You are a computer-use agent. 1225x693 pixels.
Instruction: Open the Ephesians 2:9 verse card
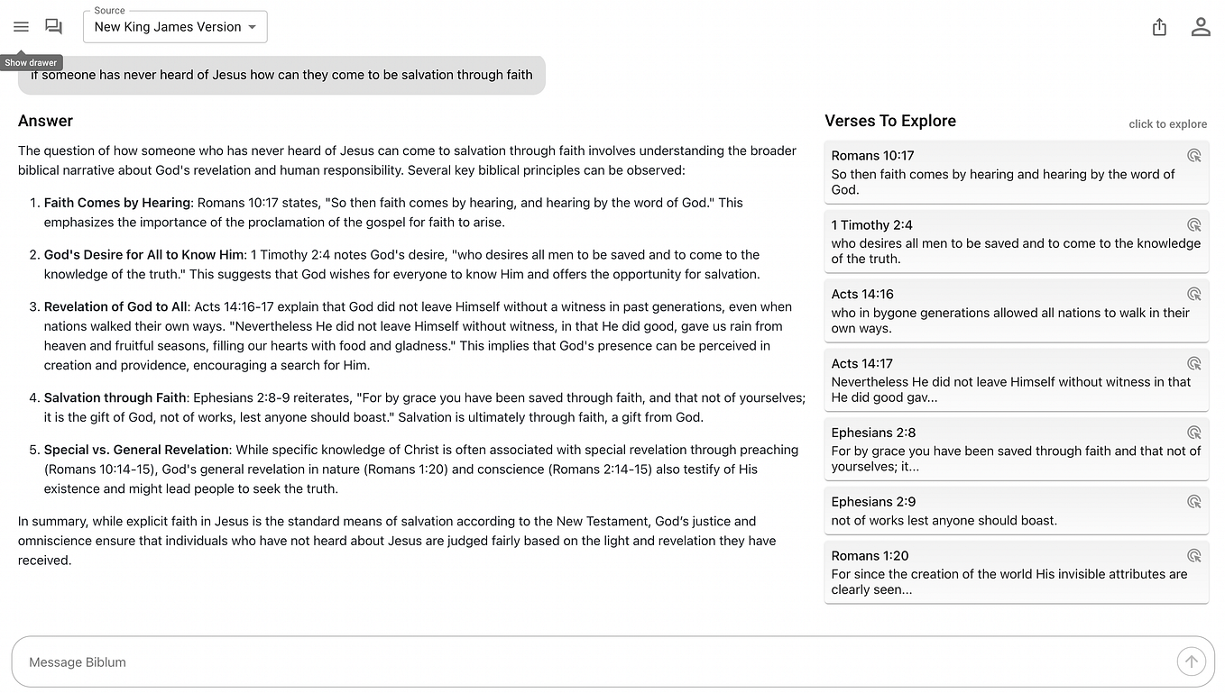tap(1017, 511)
